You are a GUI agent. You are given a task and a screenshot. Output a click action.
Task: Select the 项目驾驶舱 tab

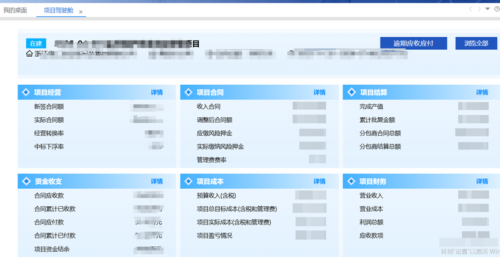tap(58, 11)
